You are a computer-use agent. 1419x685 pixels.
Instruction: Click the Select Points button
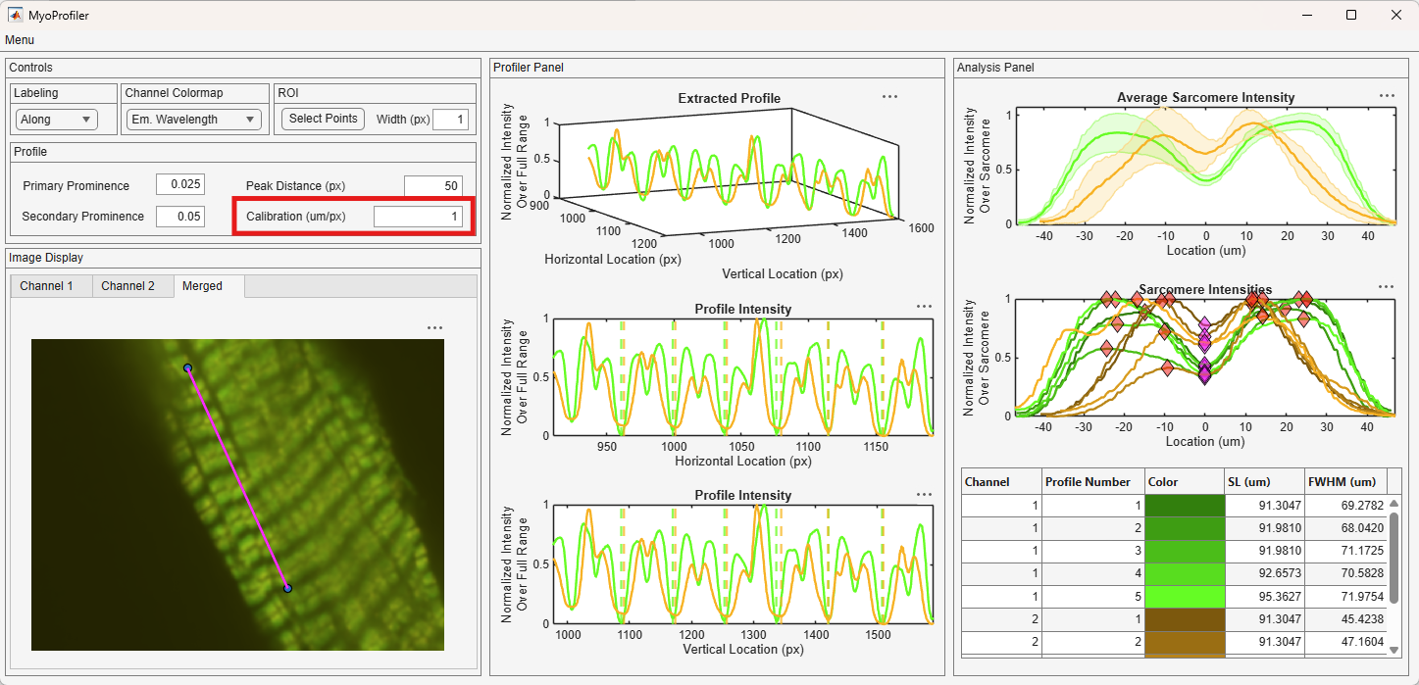pyautogui.click(x=323, y=119)
